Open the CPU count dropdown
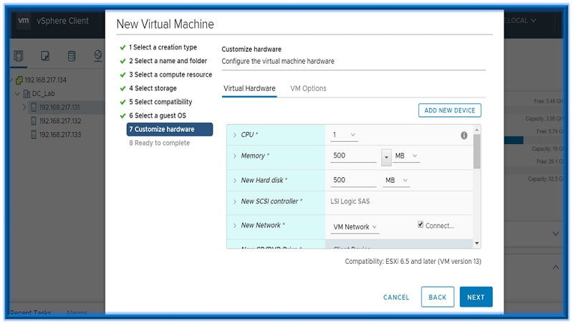573x324 pixels. (x=345, y=135)
